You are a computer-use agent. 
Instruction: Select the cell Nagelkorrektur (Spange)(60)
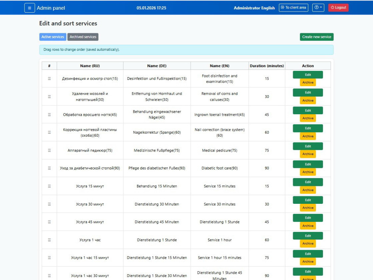click(157, 133)
